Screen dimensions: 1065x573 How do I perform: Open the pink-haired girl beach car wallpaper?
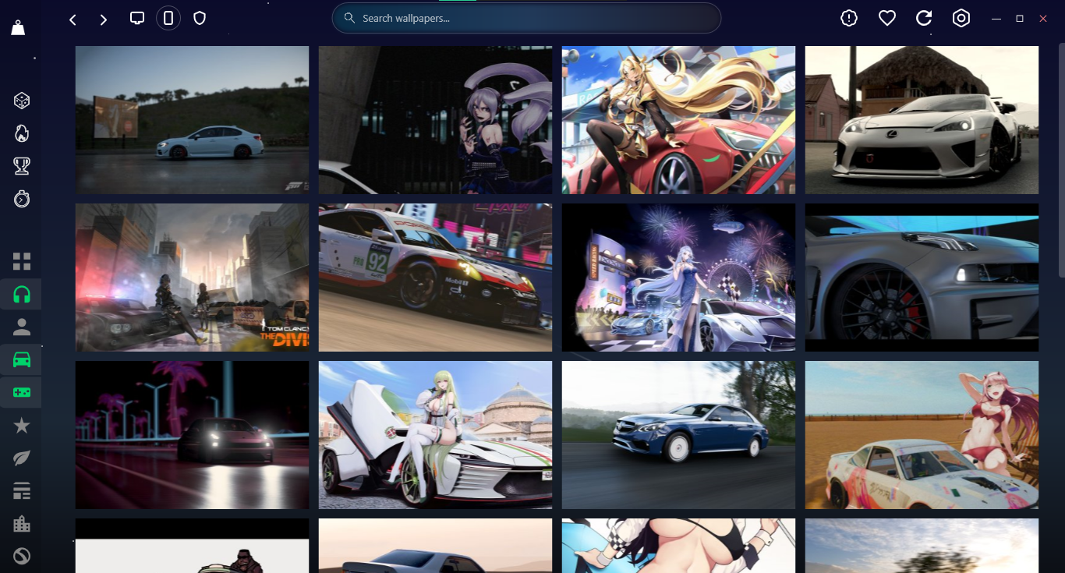[922, 435]
